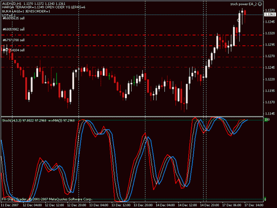Click the '14 Dec 12:00' time axis label
277x208 pixels.
[187, 205]
